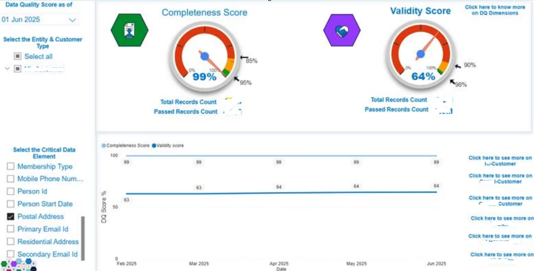
Task: Enable the Person Id checkbox
Action: 11,192
